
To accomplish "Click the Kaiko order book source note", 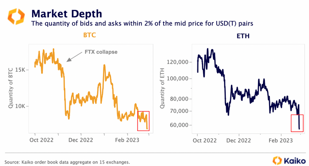I will [x=67, y=162].
